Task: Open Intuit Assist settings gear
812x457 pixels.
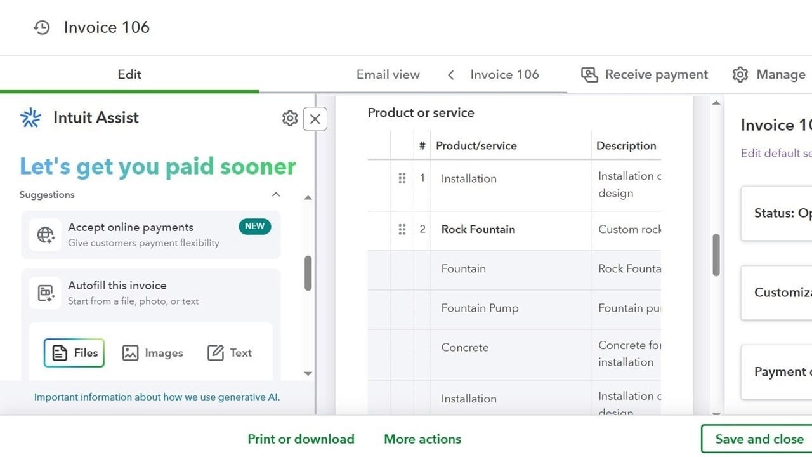Action: tap(289, 118)
